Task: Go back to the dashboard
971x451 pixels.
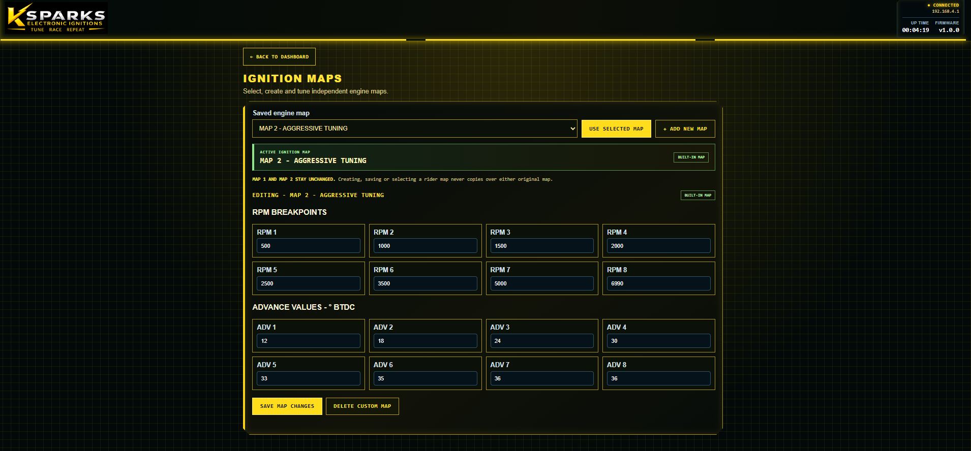Action: pos(279,57)
